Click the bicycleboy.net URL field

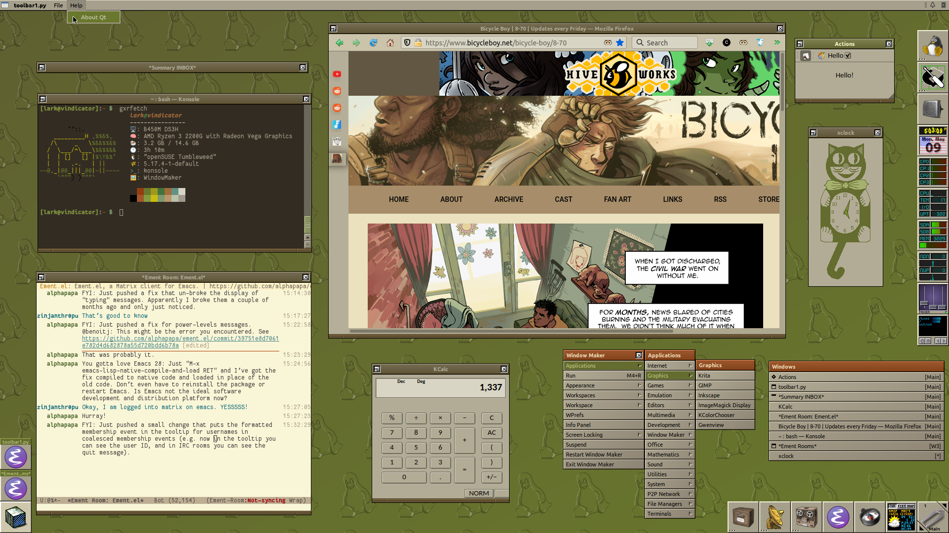tap(514, 43)
